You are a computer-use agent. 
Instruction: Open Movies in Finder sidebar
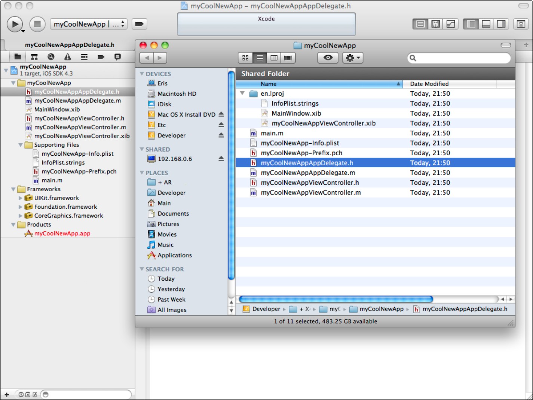(x=167, y=235)
